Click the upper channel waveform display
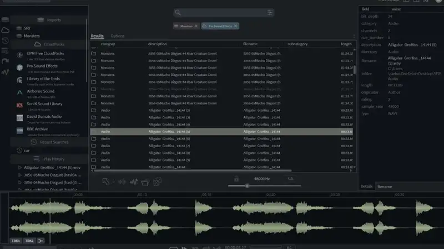444x249 pixels. pyautogui.click(x=226, y=209)
